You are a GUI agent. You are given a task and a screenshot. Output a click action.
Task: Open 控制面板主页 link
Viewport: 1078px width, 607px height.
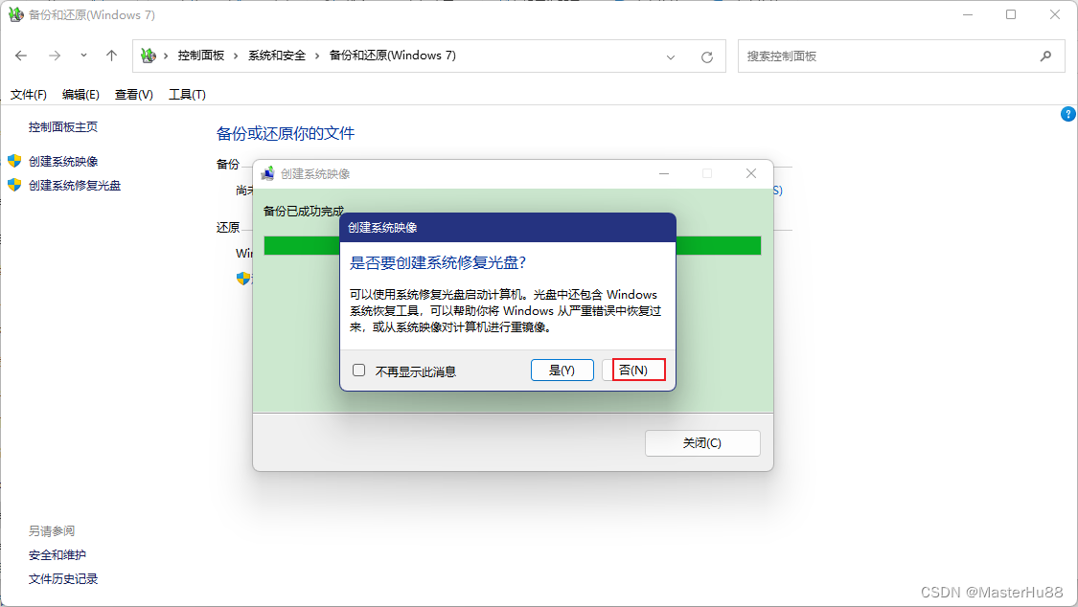(x=63, y=127)
